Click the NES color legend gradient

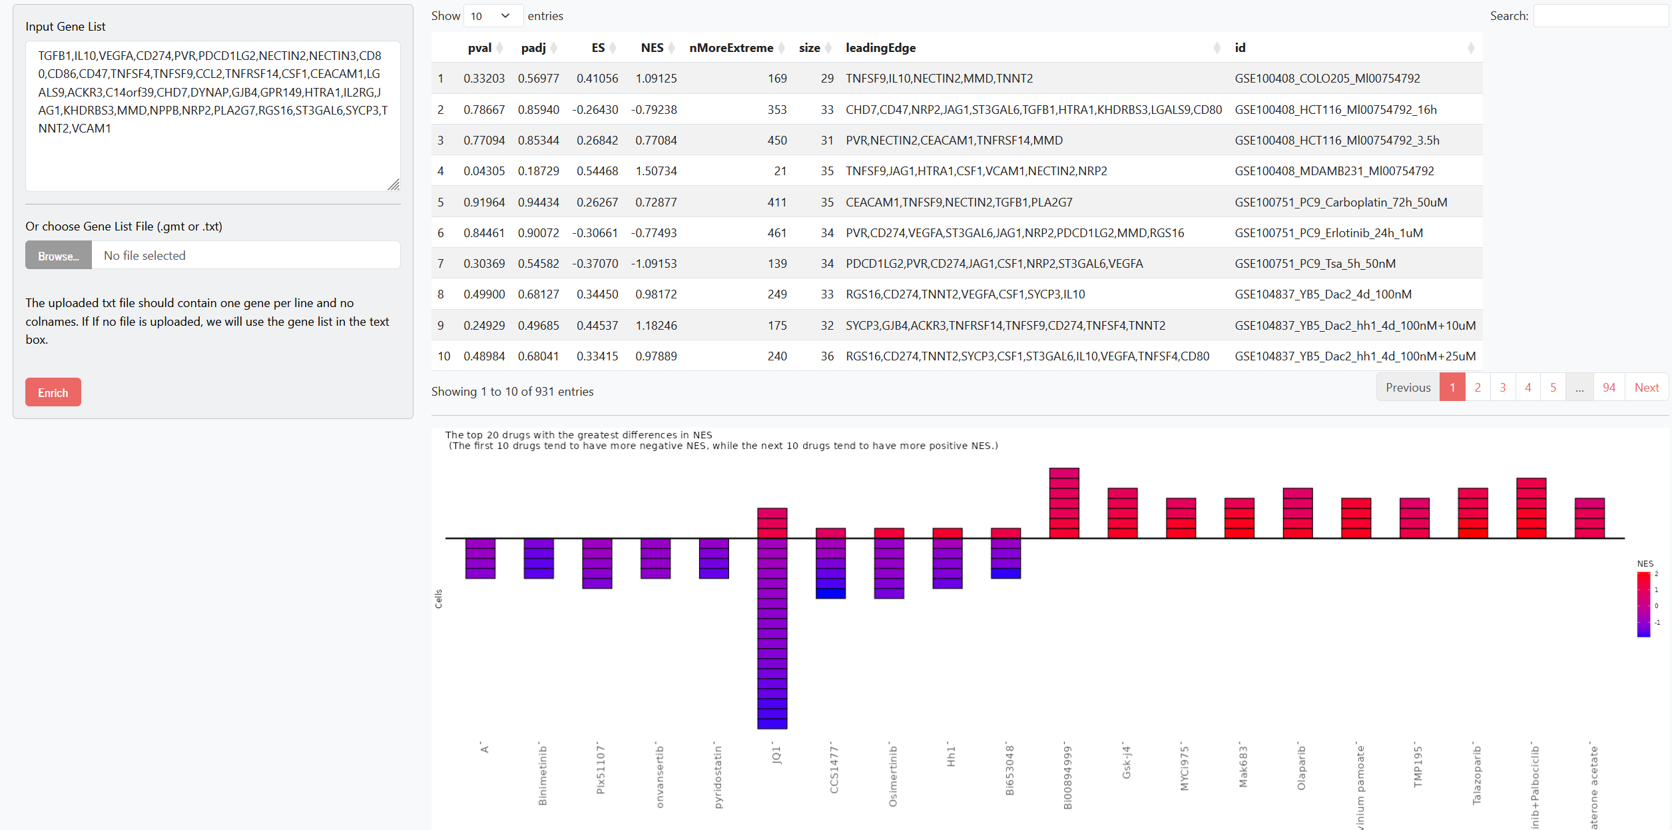click(1643, 604)
